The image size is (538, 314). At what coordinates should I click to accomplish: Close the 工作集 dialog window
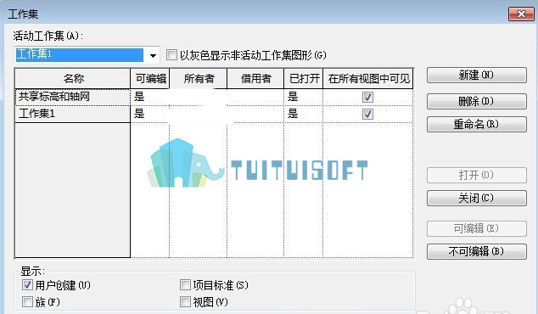pyautogui.click(x=521, y=14)
